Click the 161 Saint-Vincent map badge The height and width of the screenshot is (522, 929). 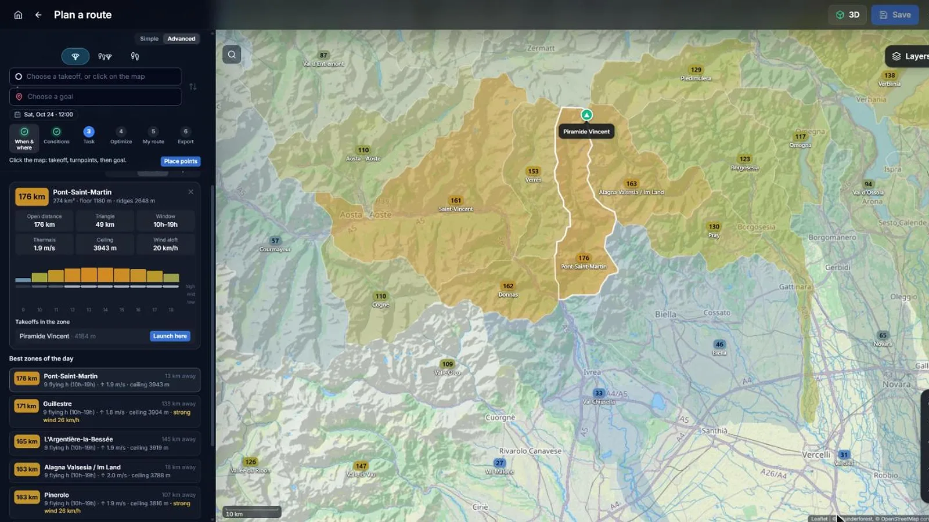point(456,201)
